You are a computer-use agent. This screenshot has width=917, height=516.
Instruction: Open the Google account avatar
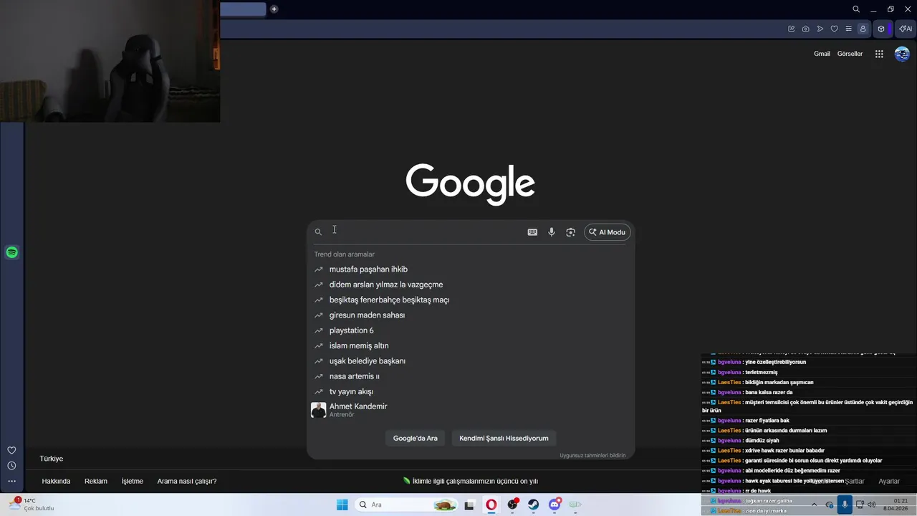[902, 54]
